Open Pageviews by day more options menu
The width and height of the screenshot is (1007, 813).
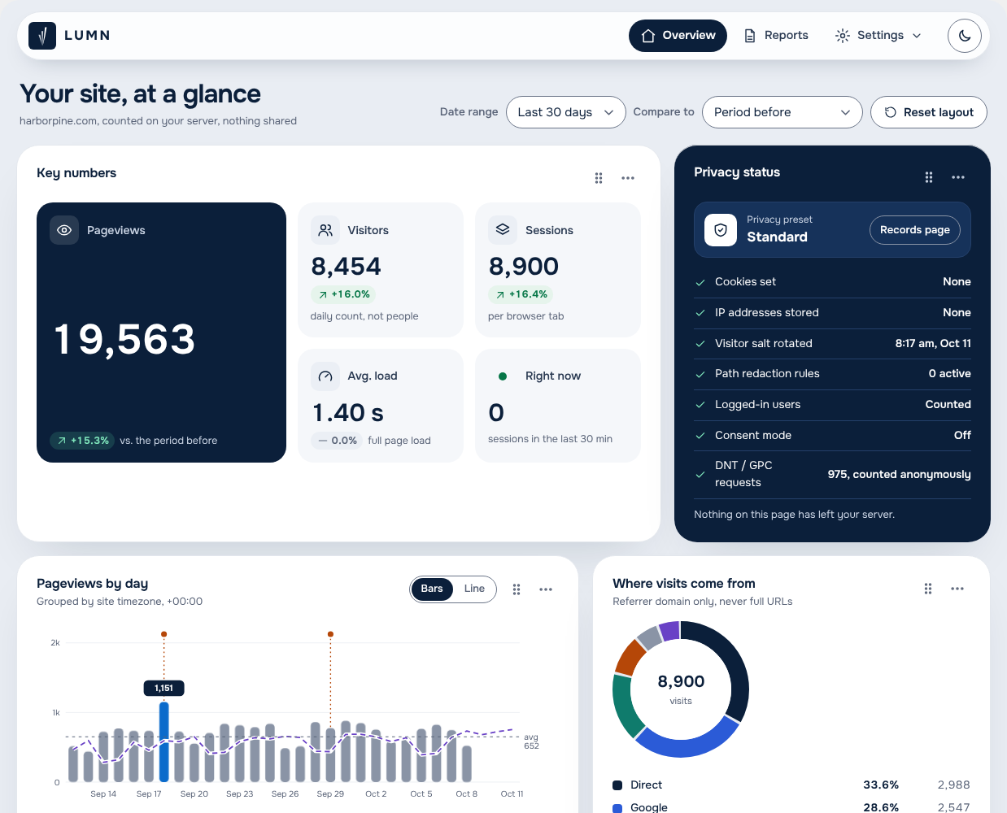(546, 589)
